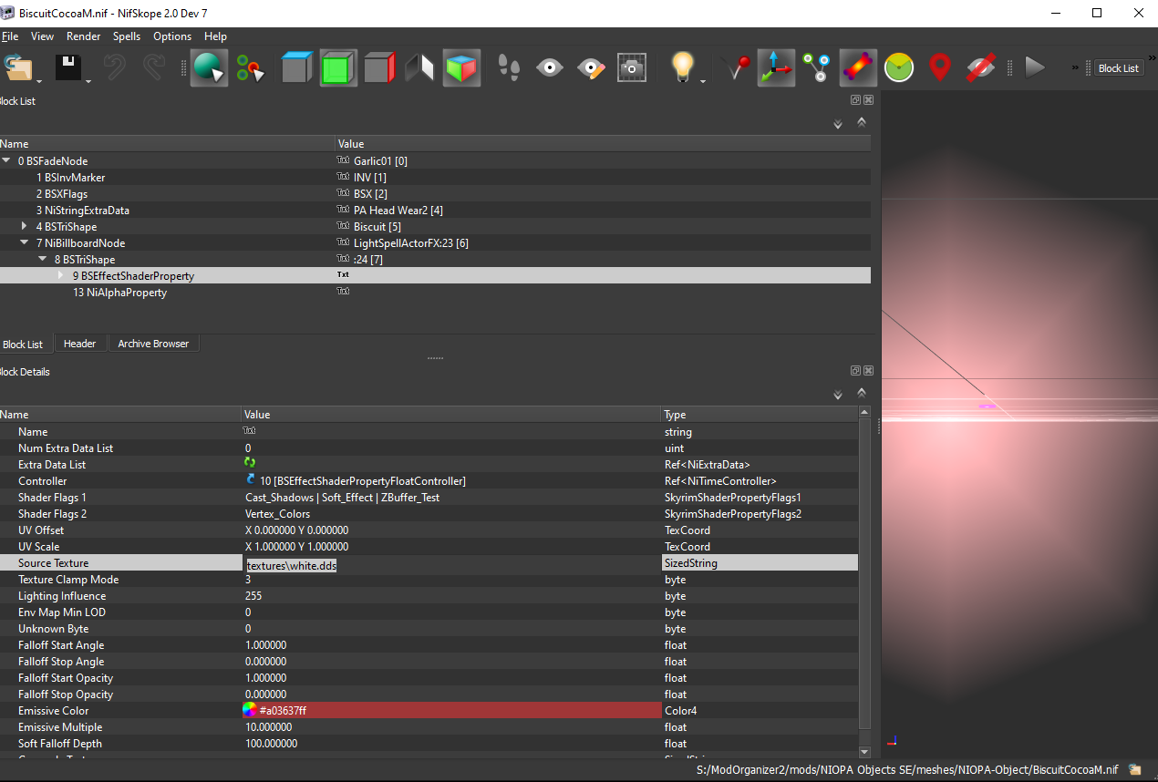Float the Block Details panel
Image resolution: width=1158 pixels, height=782 pixels.
pyautogui.click(x=856, y=371)
